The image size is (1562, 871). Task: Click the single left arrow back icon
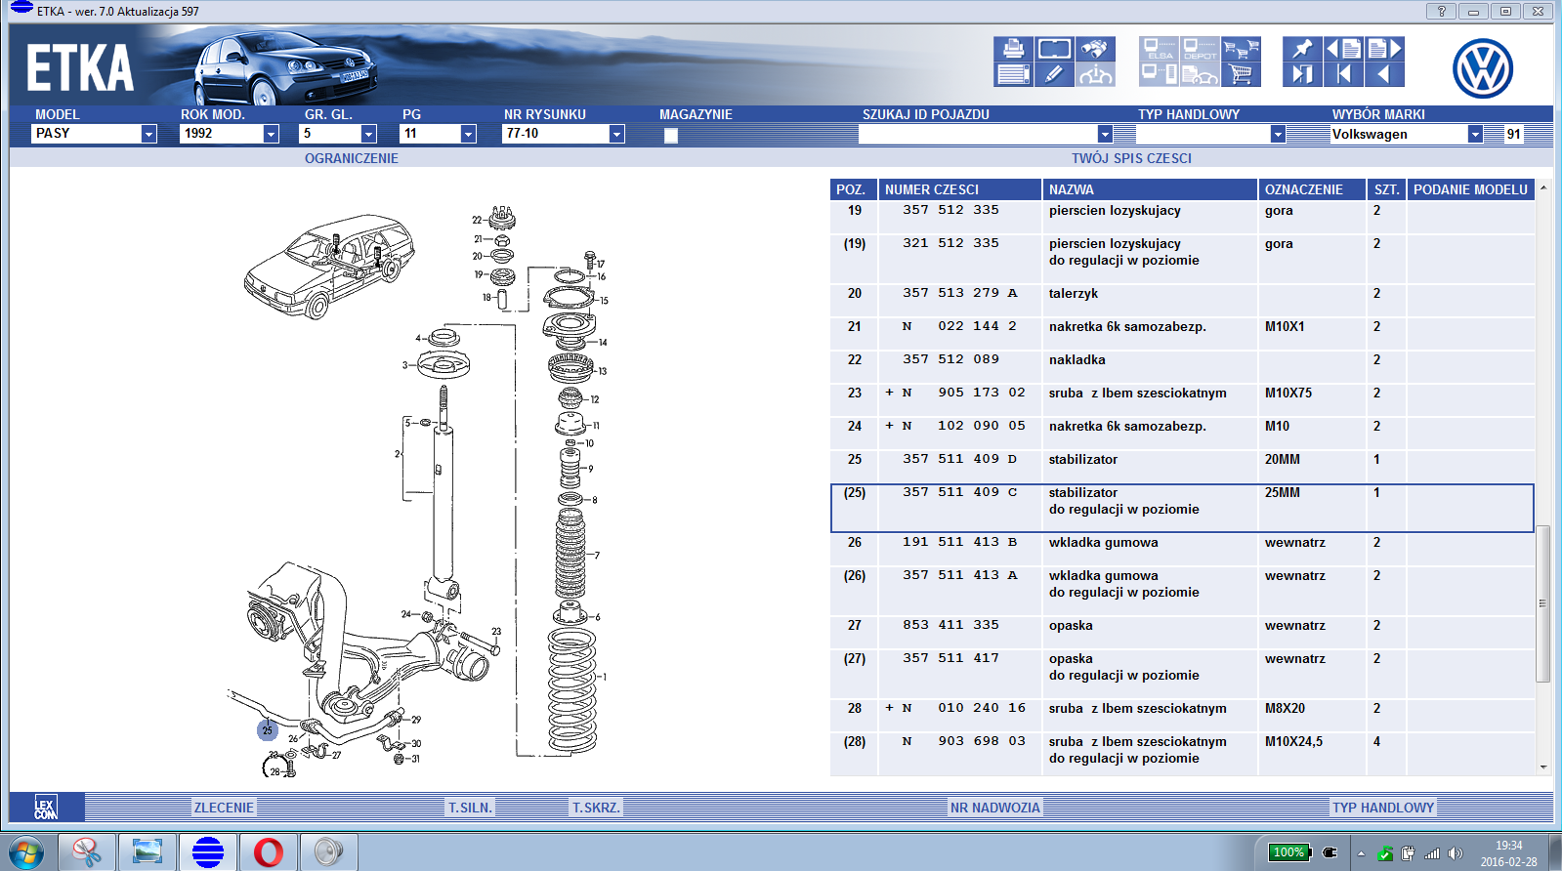point(1384,74)
